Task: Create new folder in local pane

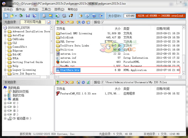Action: coord(62,82)
